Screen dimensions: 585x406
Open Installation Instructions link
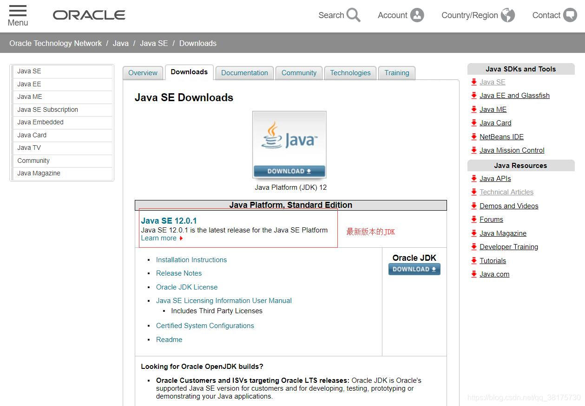pyautogui.click(x=191, y=260)
